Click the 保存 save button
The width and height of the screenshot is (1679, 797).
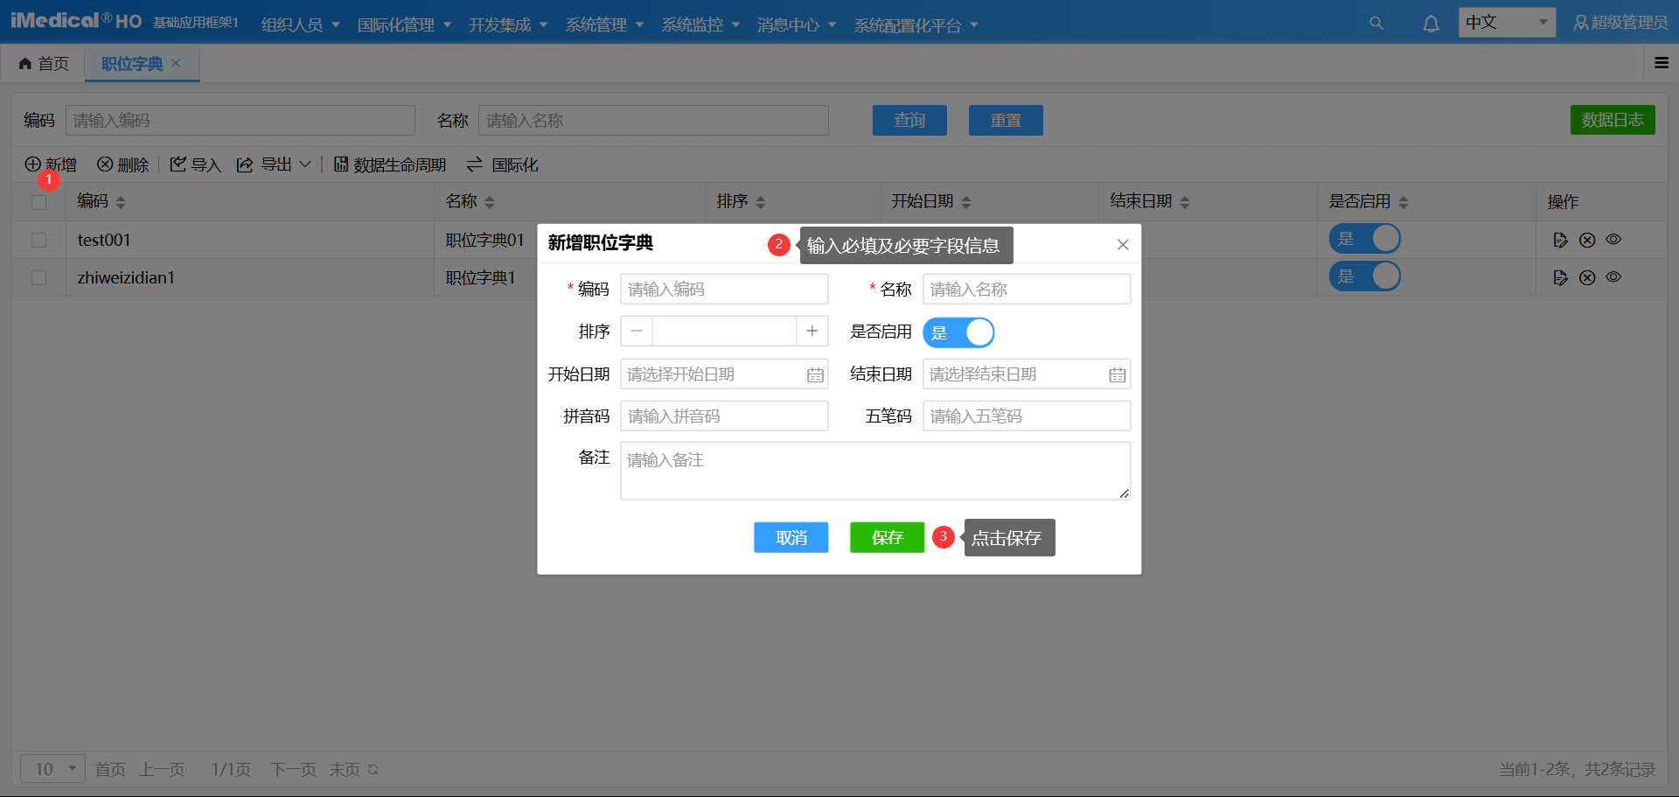887,537
